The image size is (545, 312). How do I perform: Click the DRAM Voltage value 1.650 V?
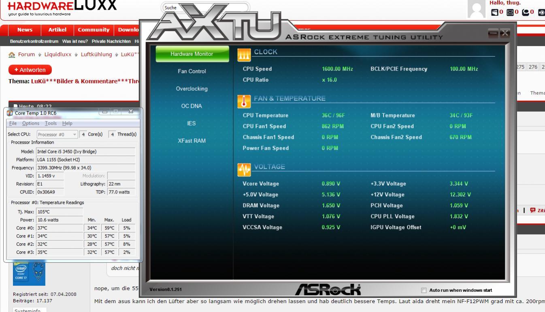click(x=331, y=206)
